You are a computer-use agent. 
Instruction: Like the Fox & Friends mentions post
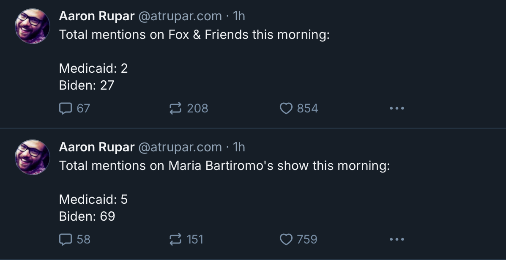pyautogui.click(x=286, y=109)
